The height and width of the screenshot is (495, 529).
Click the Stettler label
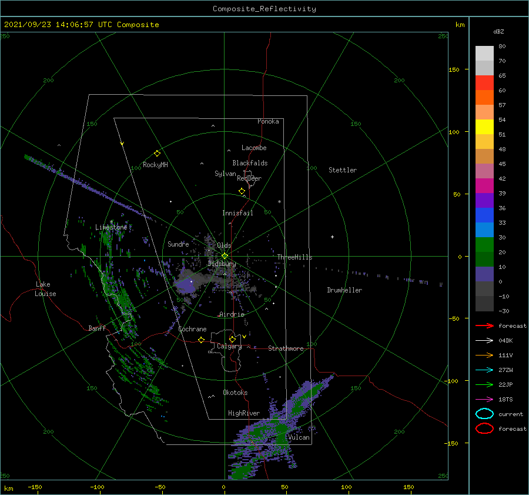click(343, 170)
